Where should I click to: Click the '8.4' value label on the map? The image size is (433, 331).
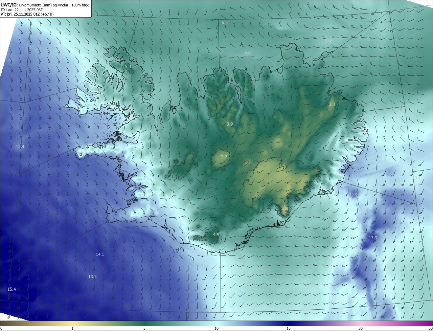tap(328, 41)
